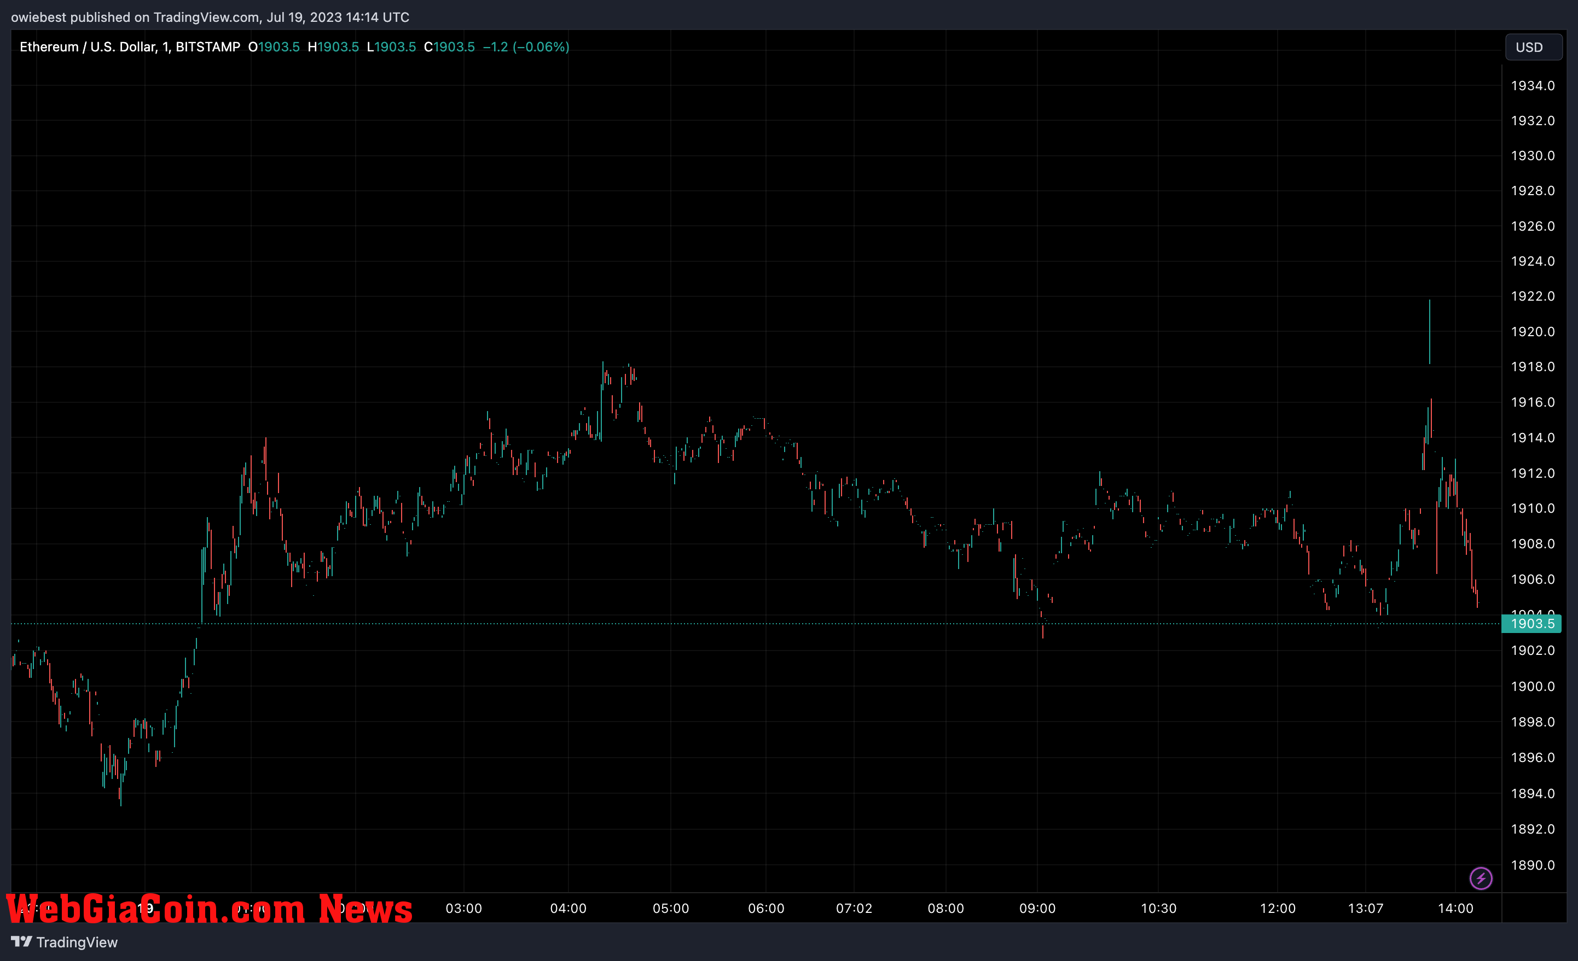Click the 05:00 time axis label

pyautogui.click(x=670, y=909)
